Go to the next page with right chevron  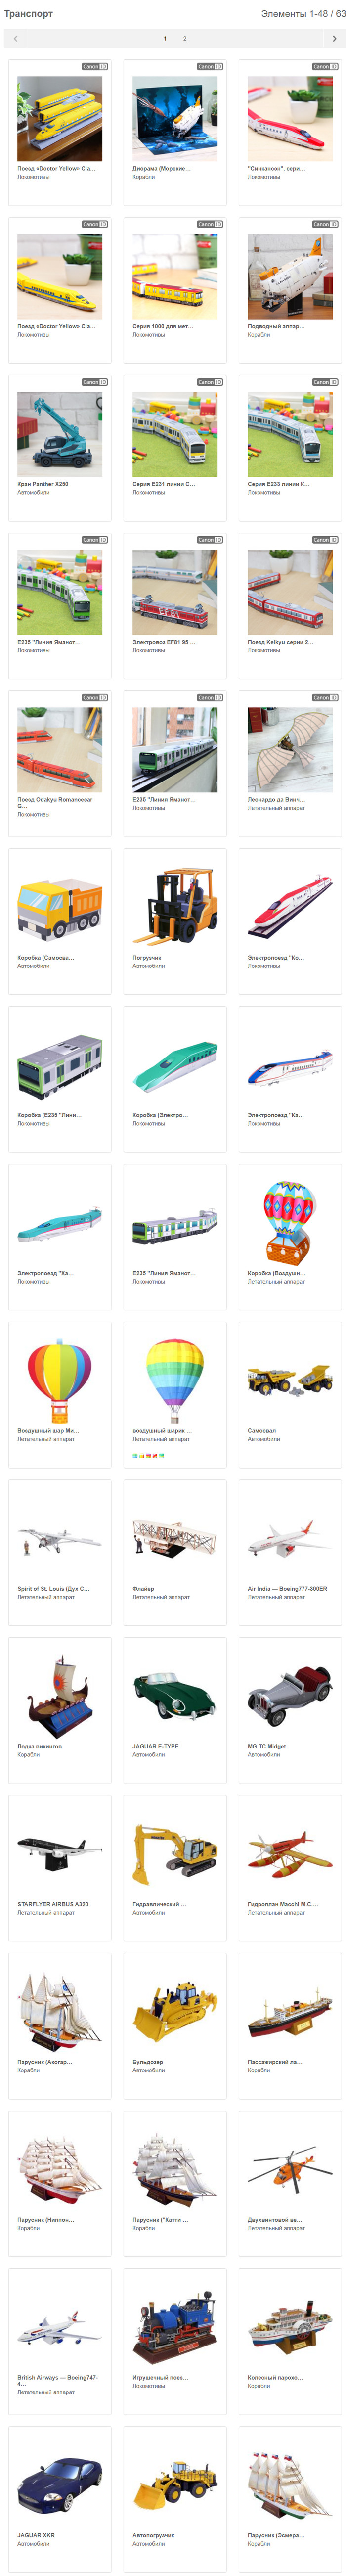point(334,39)
